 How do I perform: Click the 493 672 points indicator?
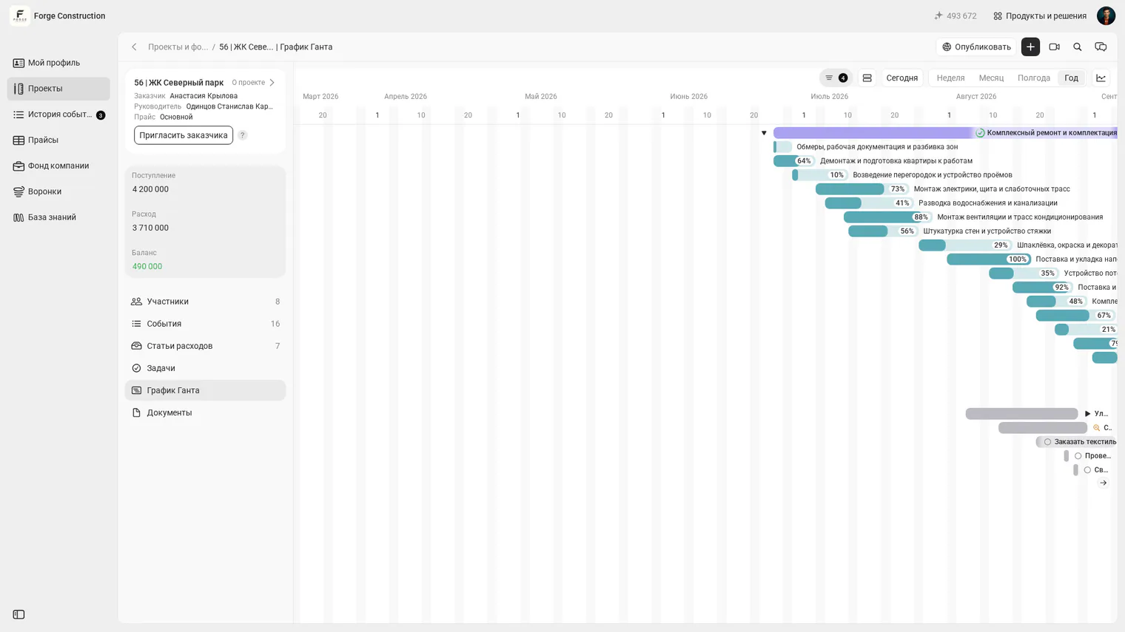click(x=956, y=16)
